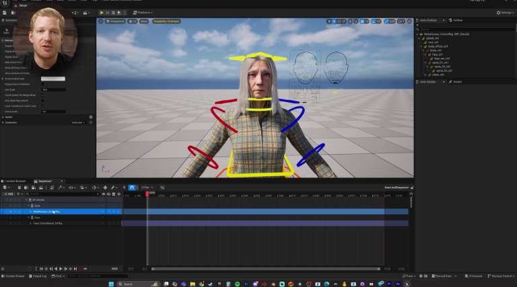Open the Selected dropdown in Constraints row

point(79,122)
